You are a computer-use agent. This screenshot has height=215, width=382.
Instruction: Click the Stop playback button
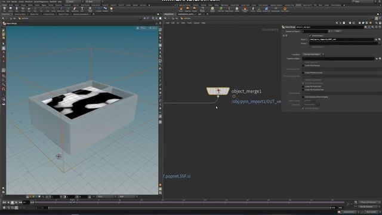[x=13, y=202]
